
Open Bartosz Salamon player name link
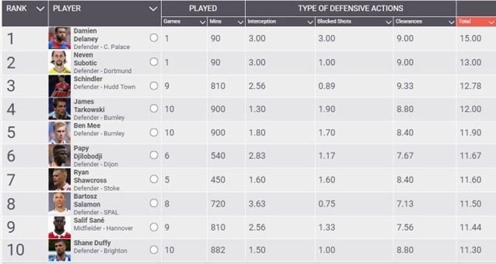[x=87, y=201]
